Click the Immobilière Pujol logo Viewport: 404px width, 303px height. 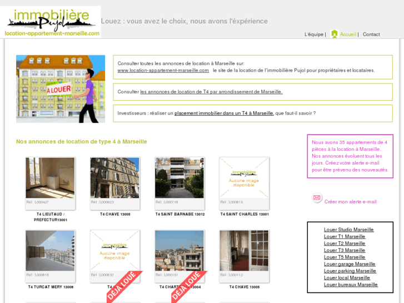(51, 22)
